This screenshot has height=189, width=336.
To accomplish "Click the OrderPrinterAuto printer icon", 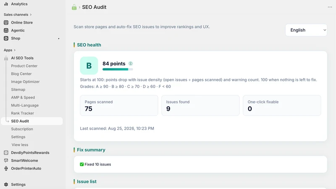I will point(6,168).
